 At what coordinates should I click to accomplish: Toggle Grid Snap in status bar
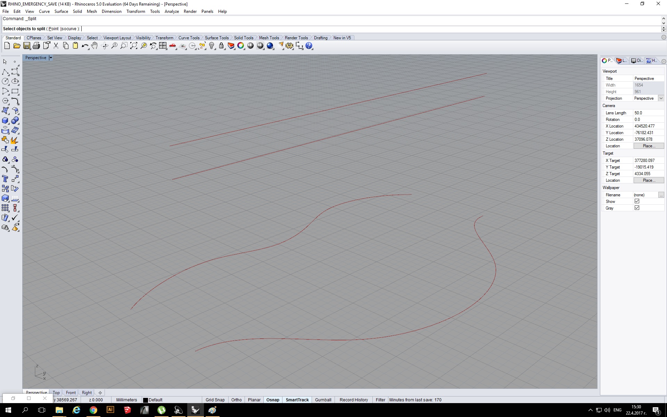215,400
